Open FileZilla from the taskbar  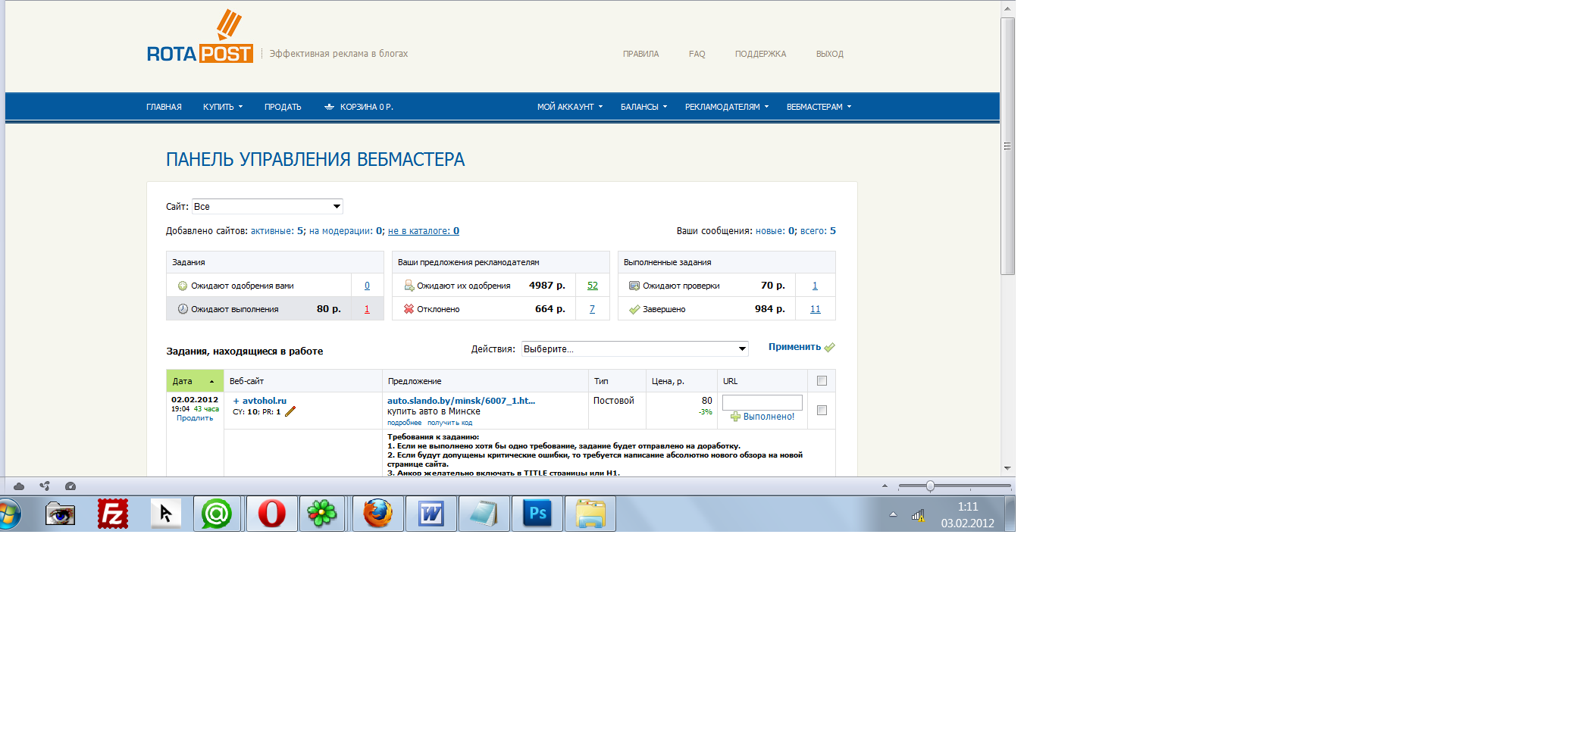click(113, 514)
